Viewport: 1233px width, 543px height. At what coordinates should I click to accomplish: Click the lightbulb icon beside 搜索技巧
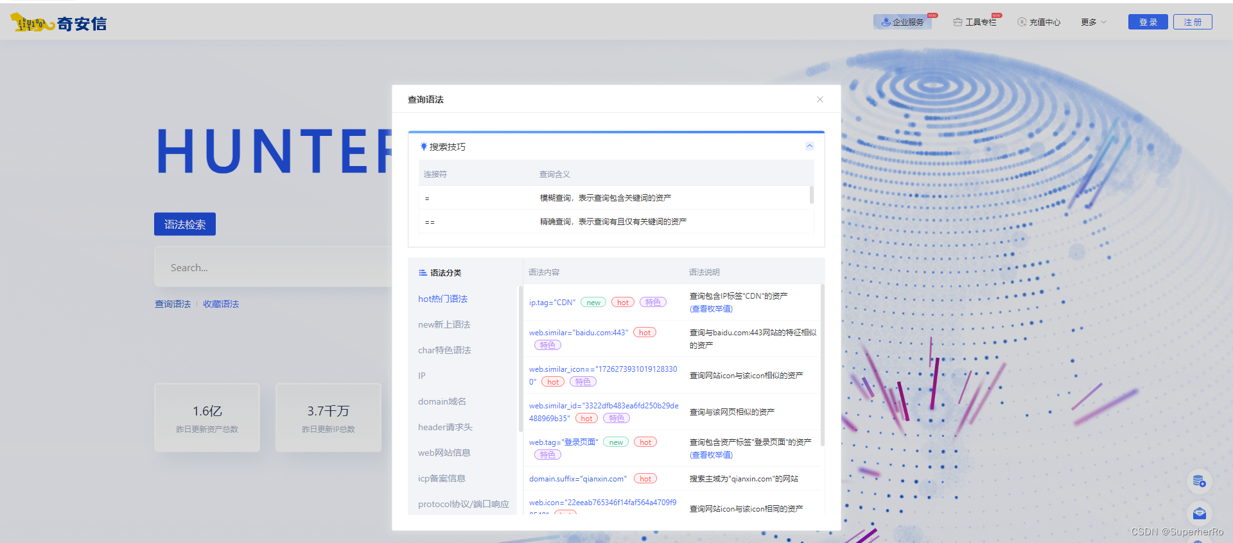(423, 147)
